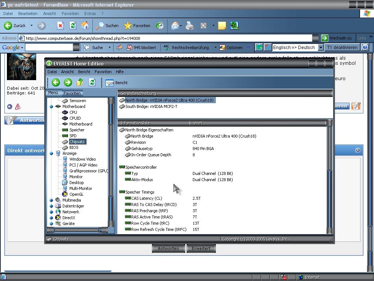This screenshot has width=374, height=281.
Task: Click EVEREST tree horizontal scrollbar
Action: tap(77, 230)
